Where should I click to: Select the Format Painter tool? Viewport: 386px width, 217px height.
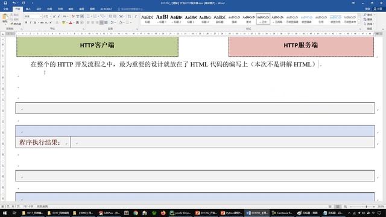pyautogui.click(x=16, y=24)
